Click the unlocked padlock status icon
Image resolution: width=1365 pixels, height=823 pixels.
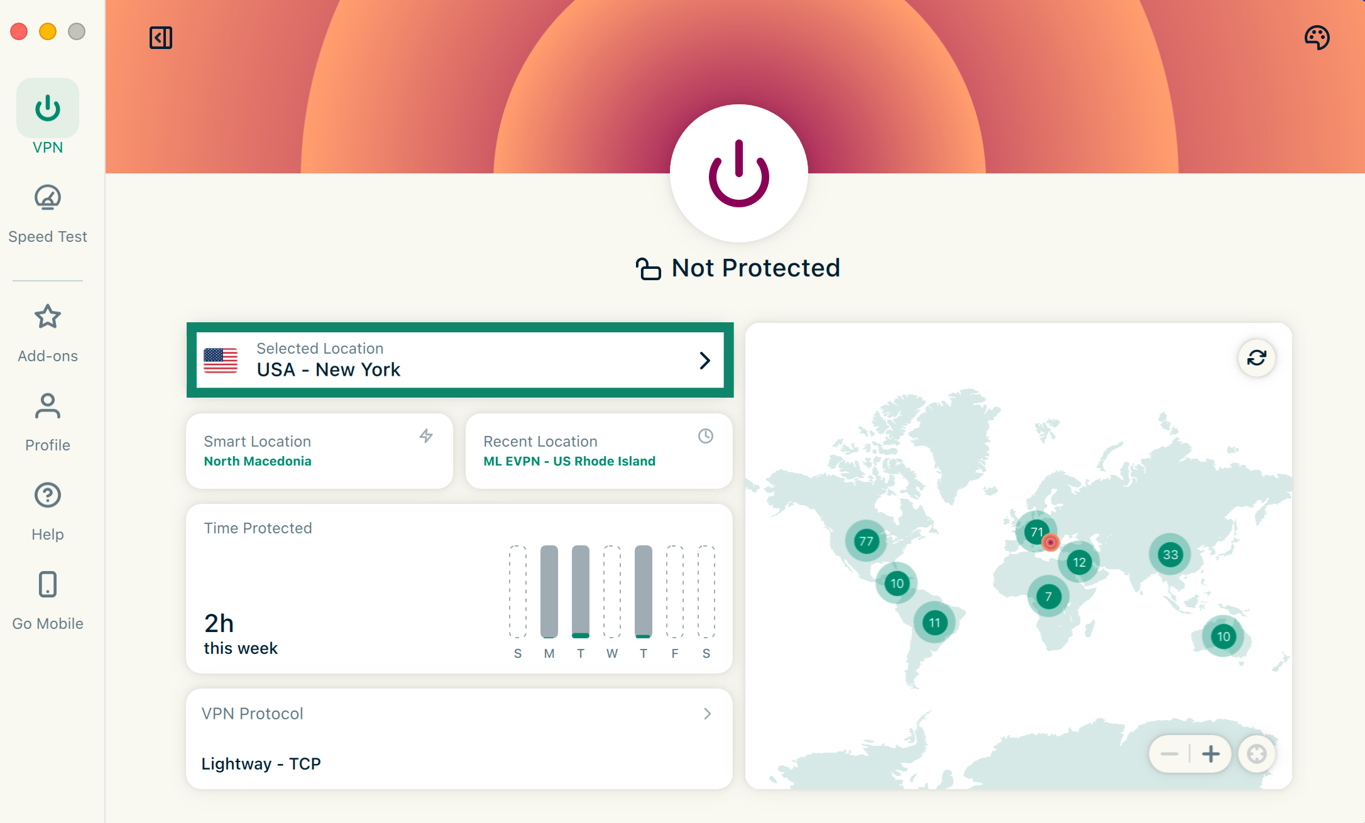[649, 269]
